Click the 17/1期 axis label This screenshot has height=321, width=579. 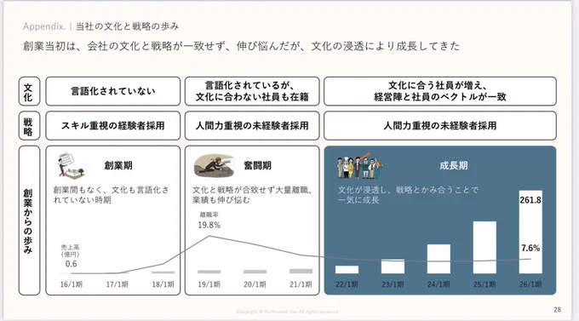pos(117,284)
